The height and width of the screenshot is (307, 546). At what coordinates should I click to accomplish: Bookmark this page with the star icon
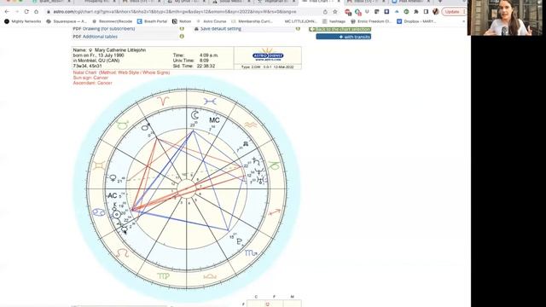tap(335, 12)
